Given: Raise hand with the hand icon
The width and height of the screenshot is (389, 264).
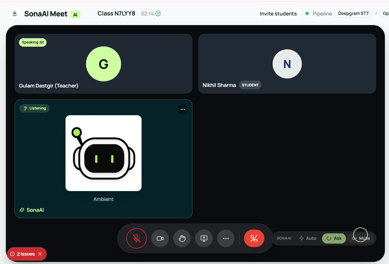Looking at the screenshot, I should point(182,238).
